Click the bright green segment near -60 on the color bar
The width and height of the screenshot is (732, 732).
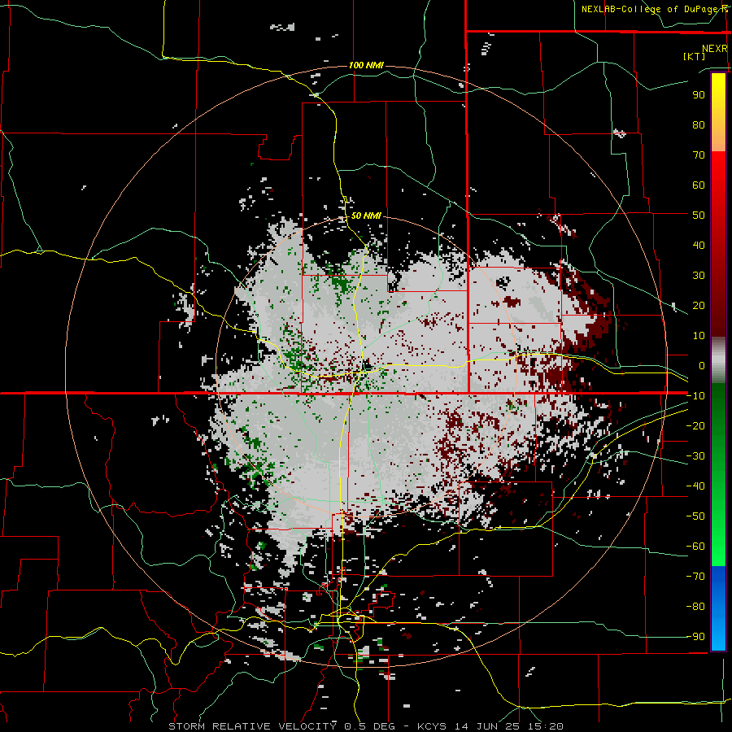[x=718, y=548]
